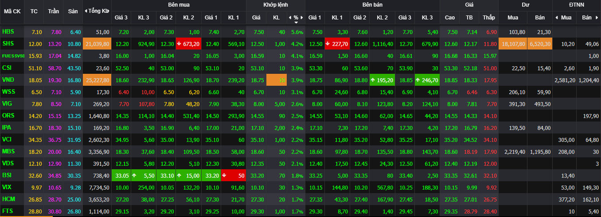The image size is (601, 217).
Task: Click the Dư group header
Action: 525,5
